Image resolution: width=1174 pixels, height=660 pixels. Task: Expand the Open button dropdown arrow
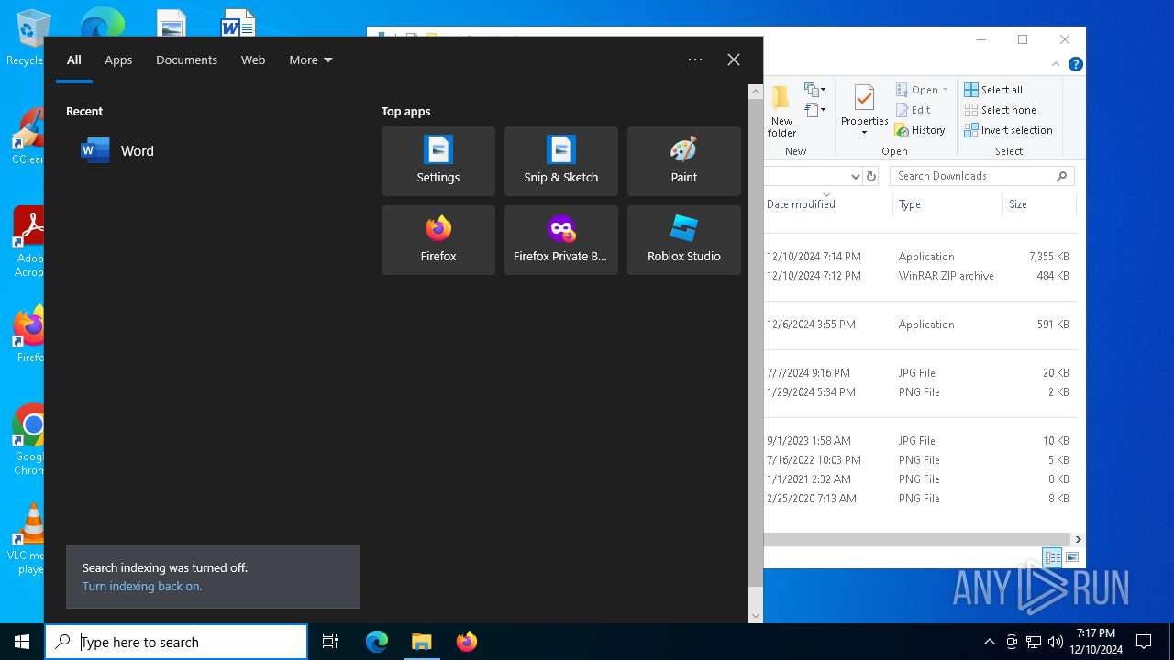click(x=945, y=90)
